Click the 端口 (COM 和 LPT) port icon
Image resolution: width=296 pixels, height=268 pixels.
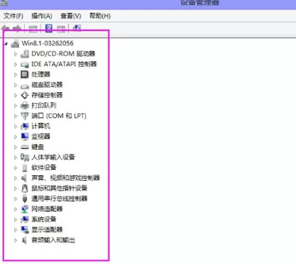tap(25, 116)
